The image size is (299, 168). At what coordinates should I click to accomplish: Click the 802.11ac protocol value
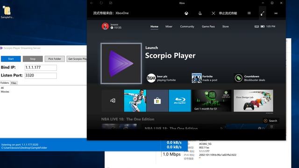tap(204, 147)
